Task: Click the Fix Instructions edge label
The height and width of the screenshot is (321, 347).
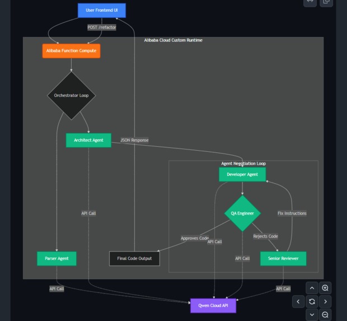Action: tap(292, 213)
